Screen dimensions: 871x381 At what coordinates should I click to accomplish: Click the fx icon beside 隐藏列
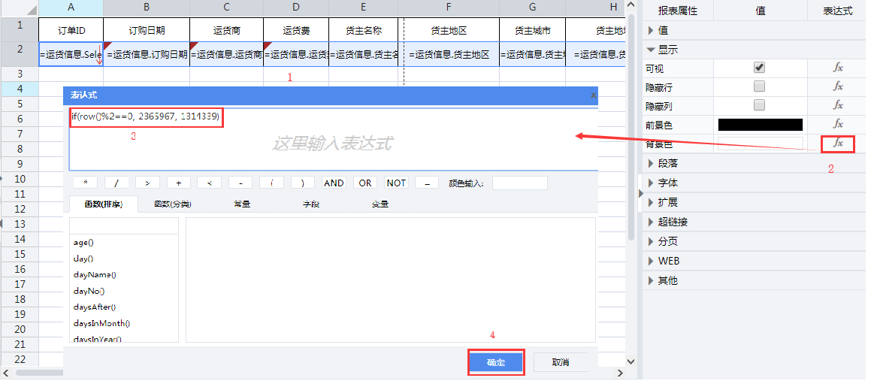tap(838, 105)
